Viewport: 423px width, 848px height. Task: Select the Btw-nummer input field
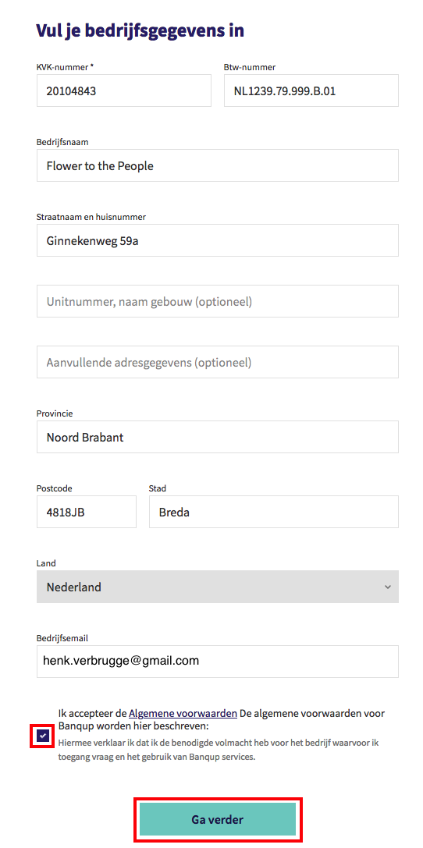click(311, 90)
